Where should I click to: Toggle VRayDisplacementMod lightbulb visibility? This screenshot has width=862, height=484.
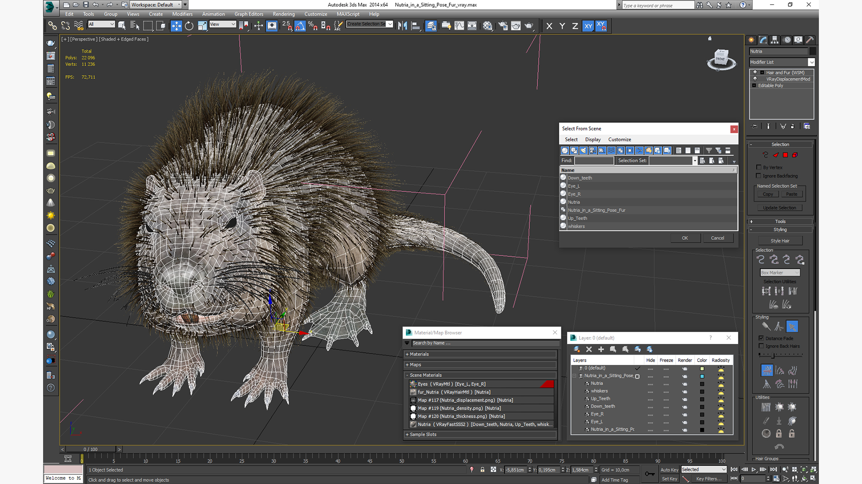(x=755, y=79)
